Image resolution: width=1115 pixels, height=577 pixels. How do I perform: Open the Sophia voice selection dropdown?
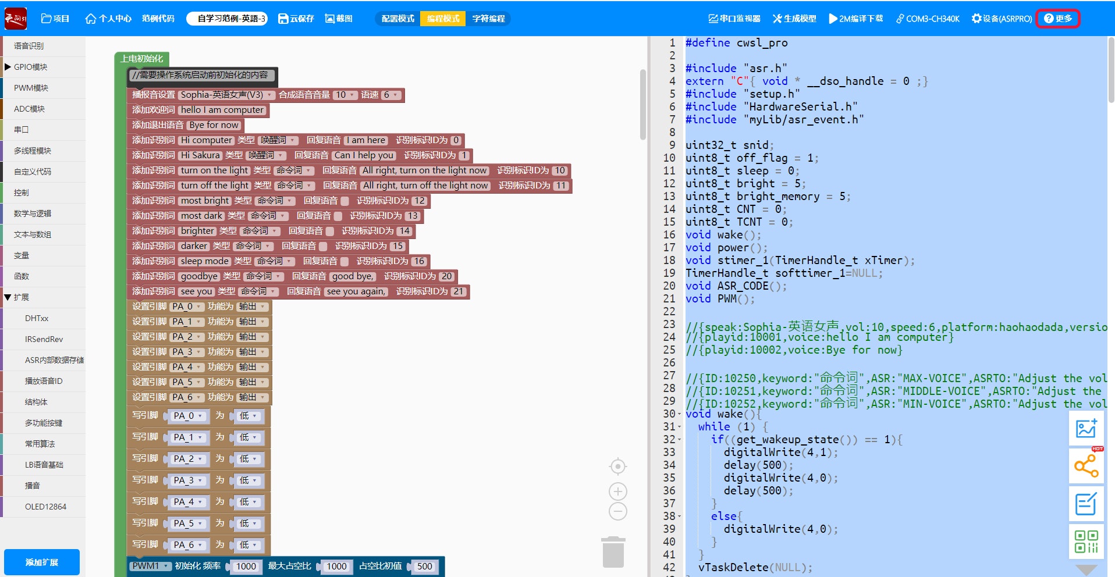point(226,95)
